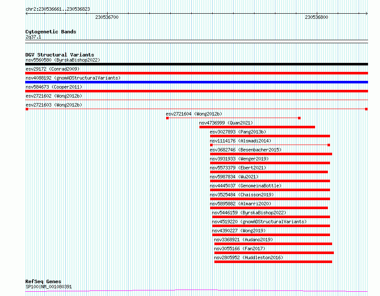Select variant label esv2721603 (Wong2012b)

click(54, 105)
